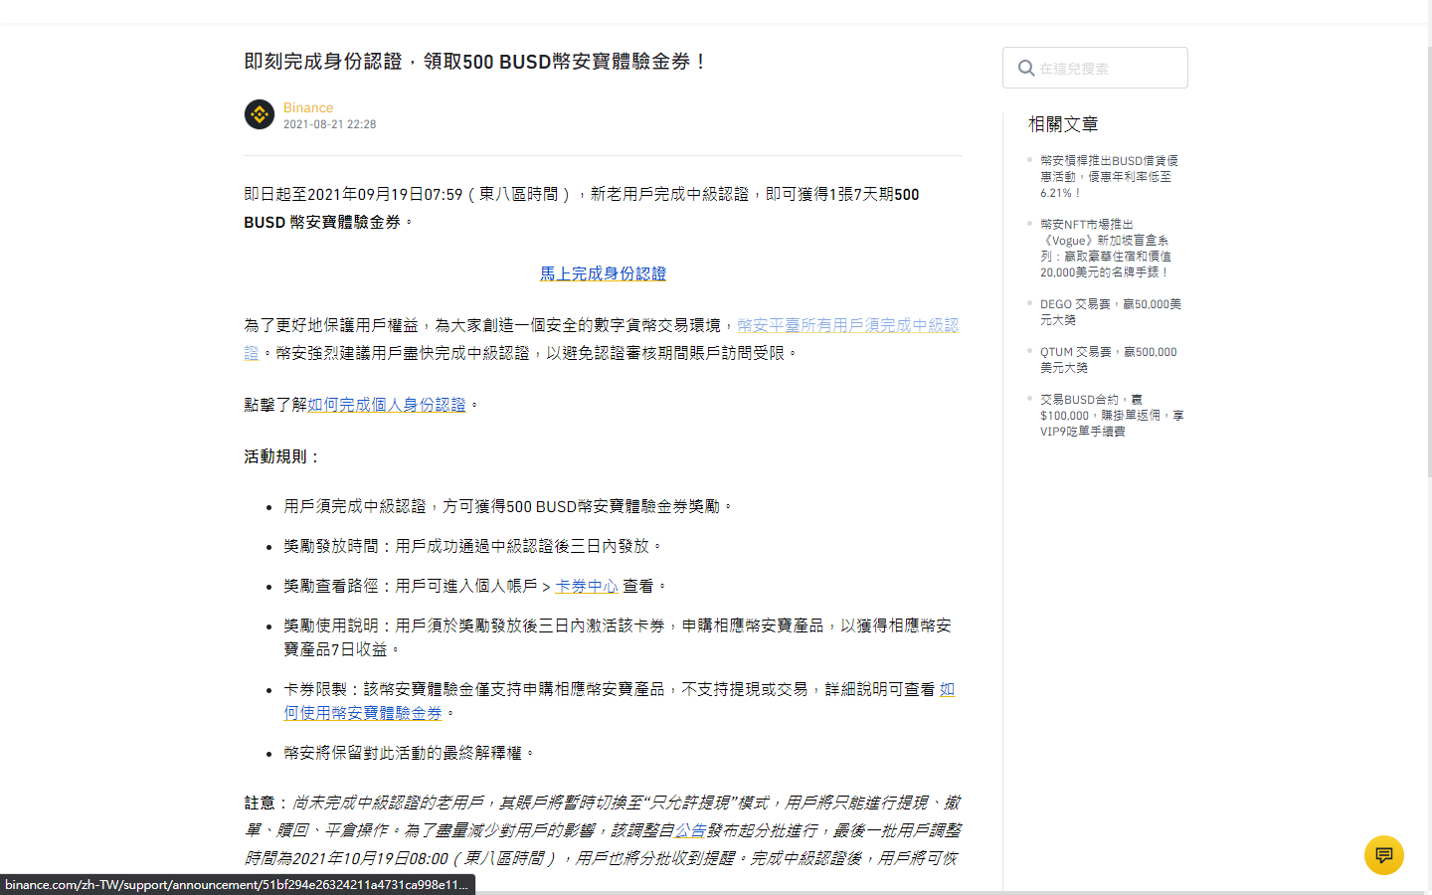Open the 馬上完成身份認證 link
The image size is (1432, 895).
(603, 273)
